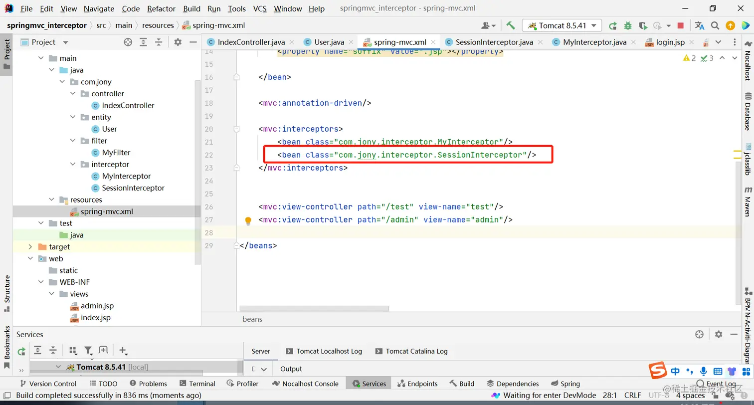Filter services with funnel icon

click(x=88, y=350)
